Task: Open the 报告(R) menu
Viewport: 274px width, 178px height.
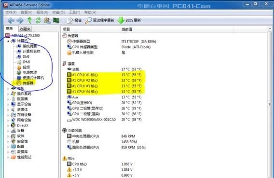Action: (42, 13)
